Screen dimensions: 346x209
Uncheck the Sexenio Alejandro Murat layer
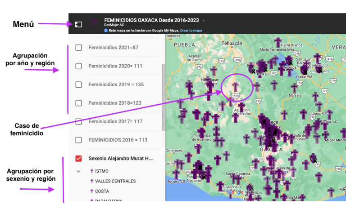[x=78, y=159]
